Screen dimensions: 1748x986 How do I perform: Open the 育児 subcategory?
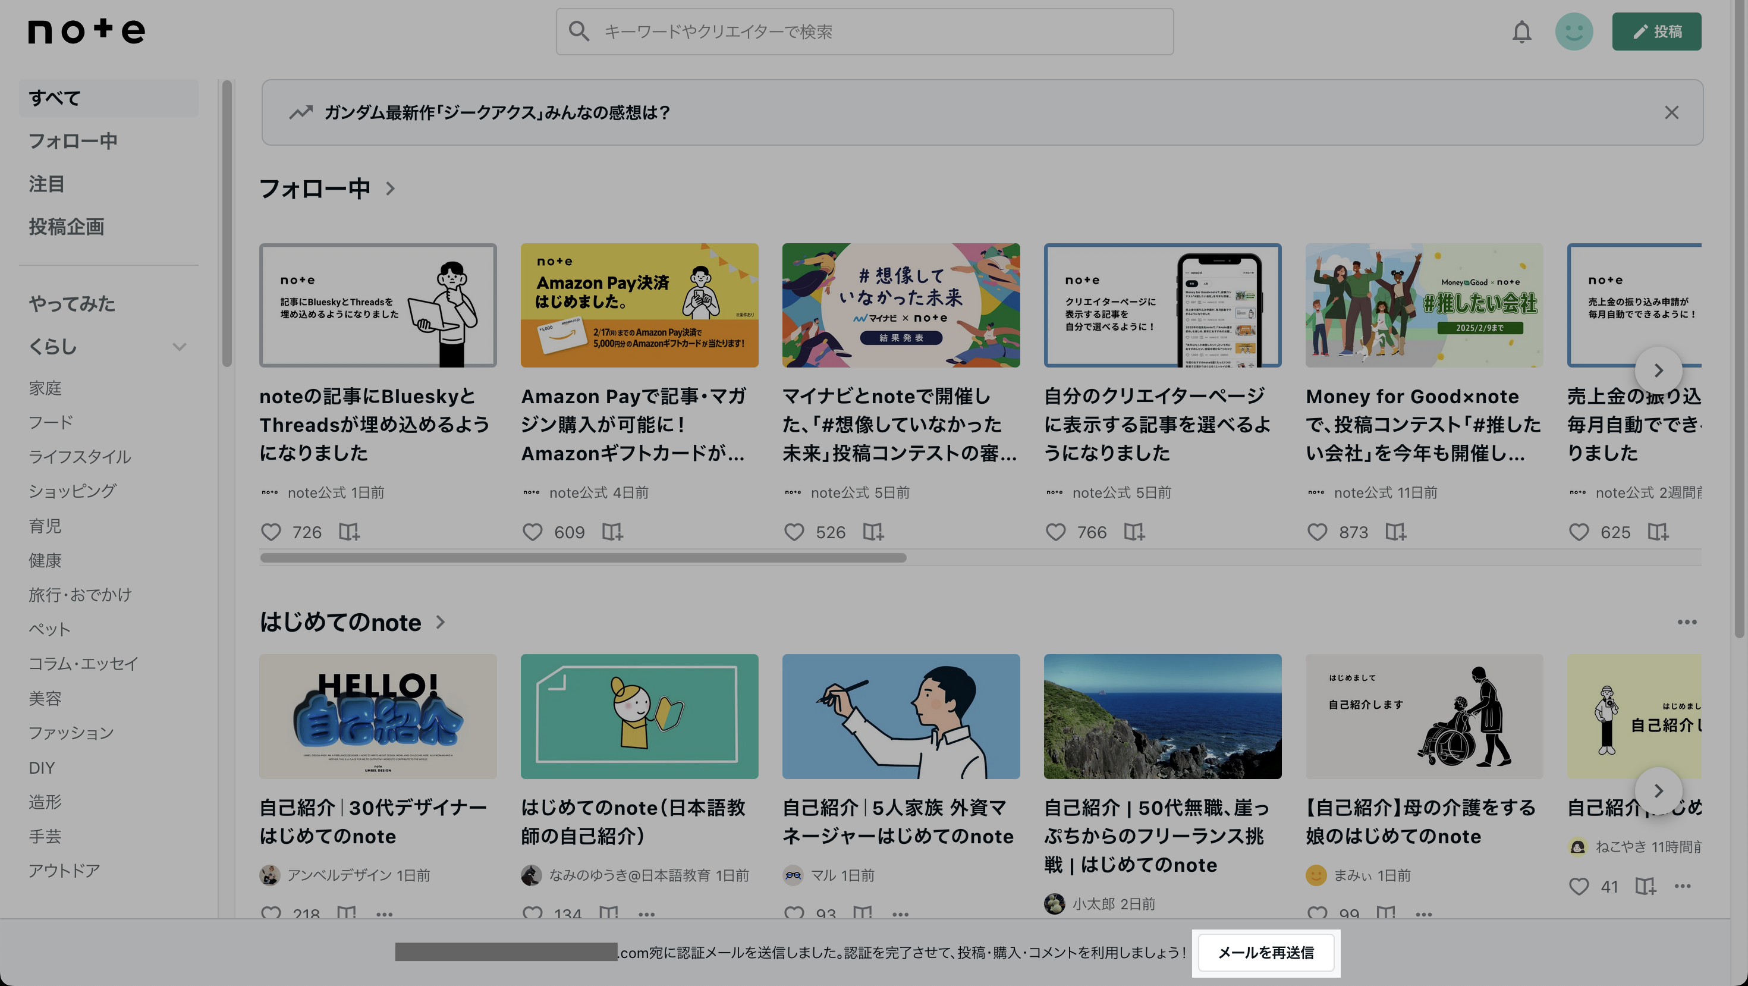tap(45, 526)
